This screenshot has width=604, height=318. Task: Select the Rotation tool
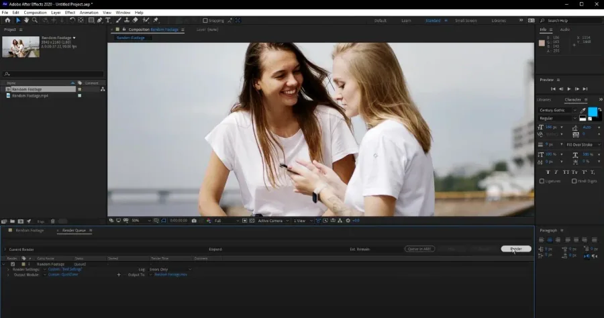72,20
